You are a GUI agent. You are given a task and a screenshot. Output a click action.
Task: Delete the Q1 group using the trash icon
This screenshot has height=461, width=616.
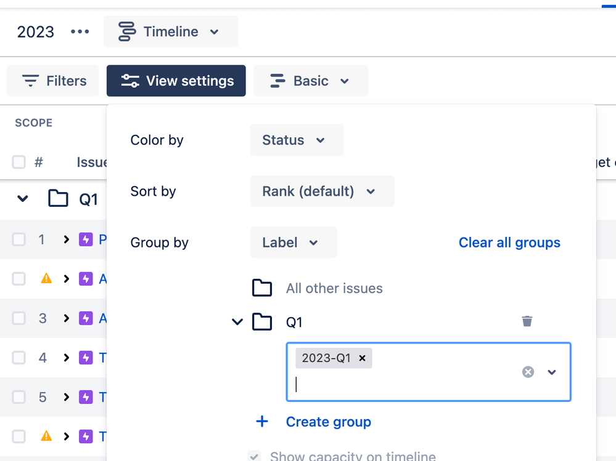(x=527, y=321)
